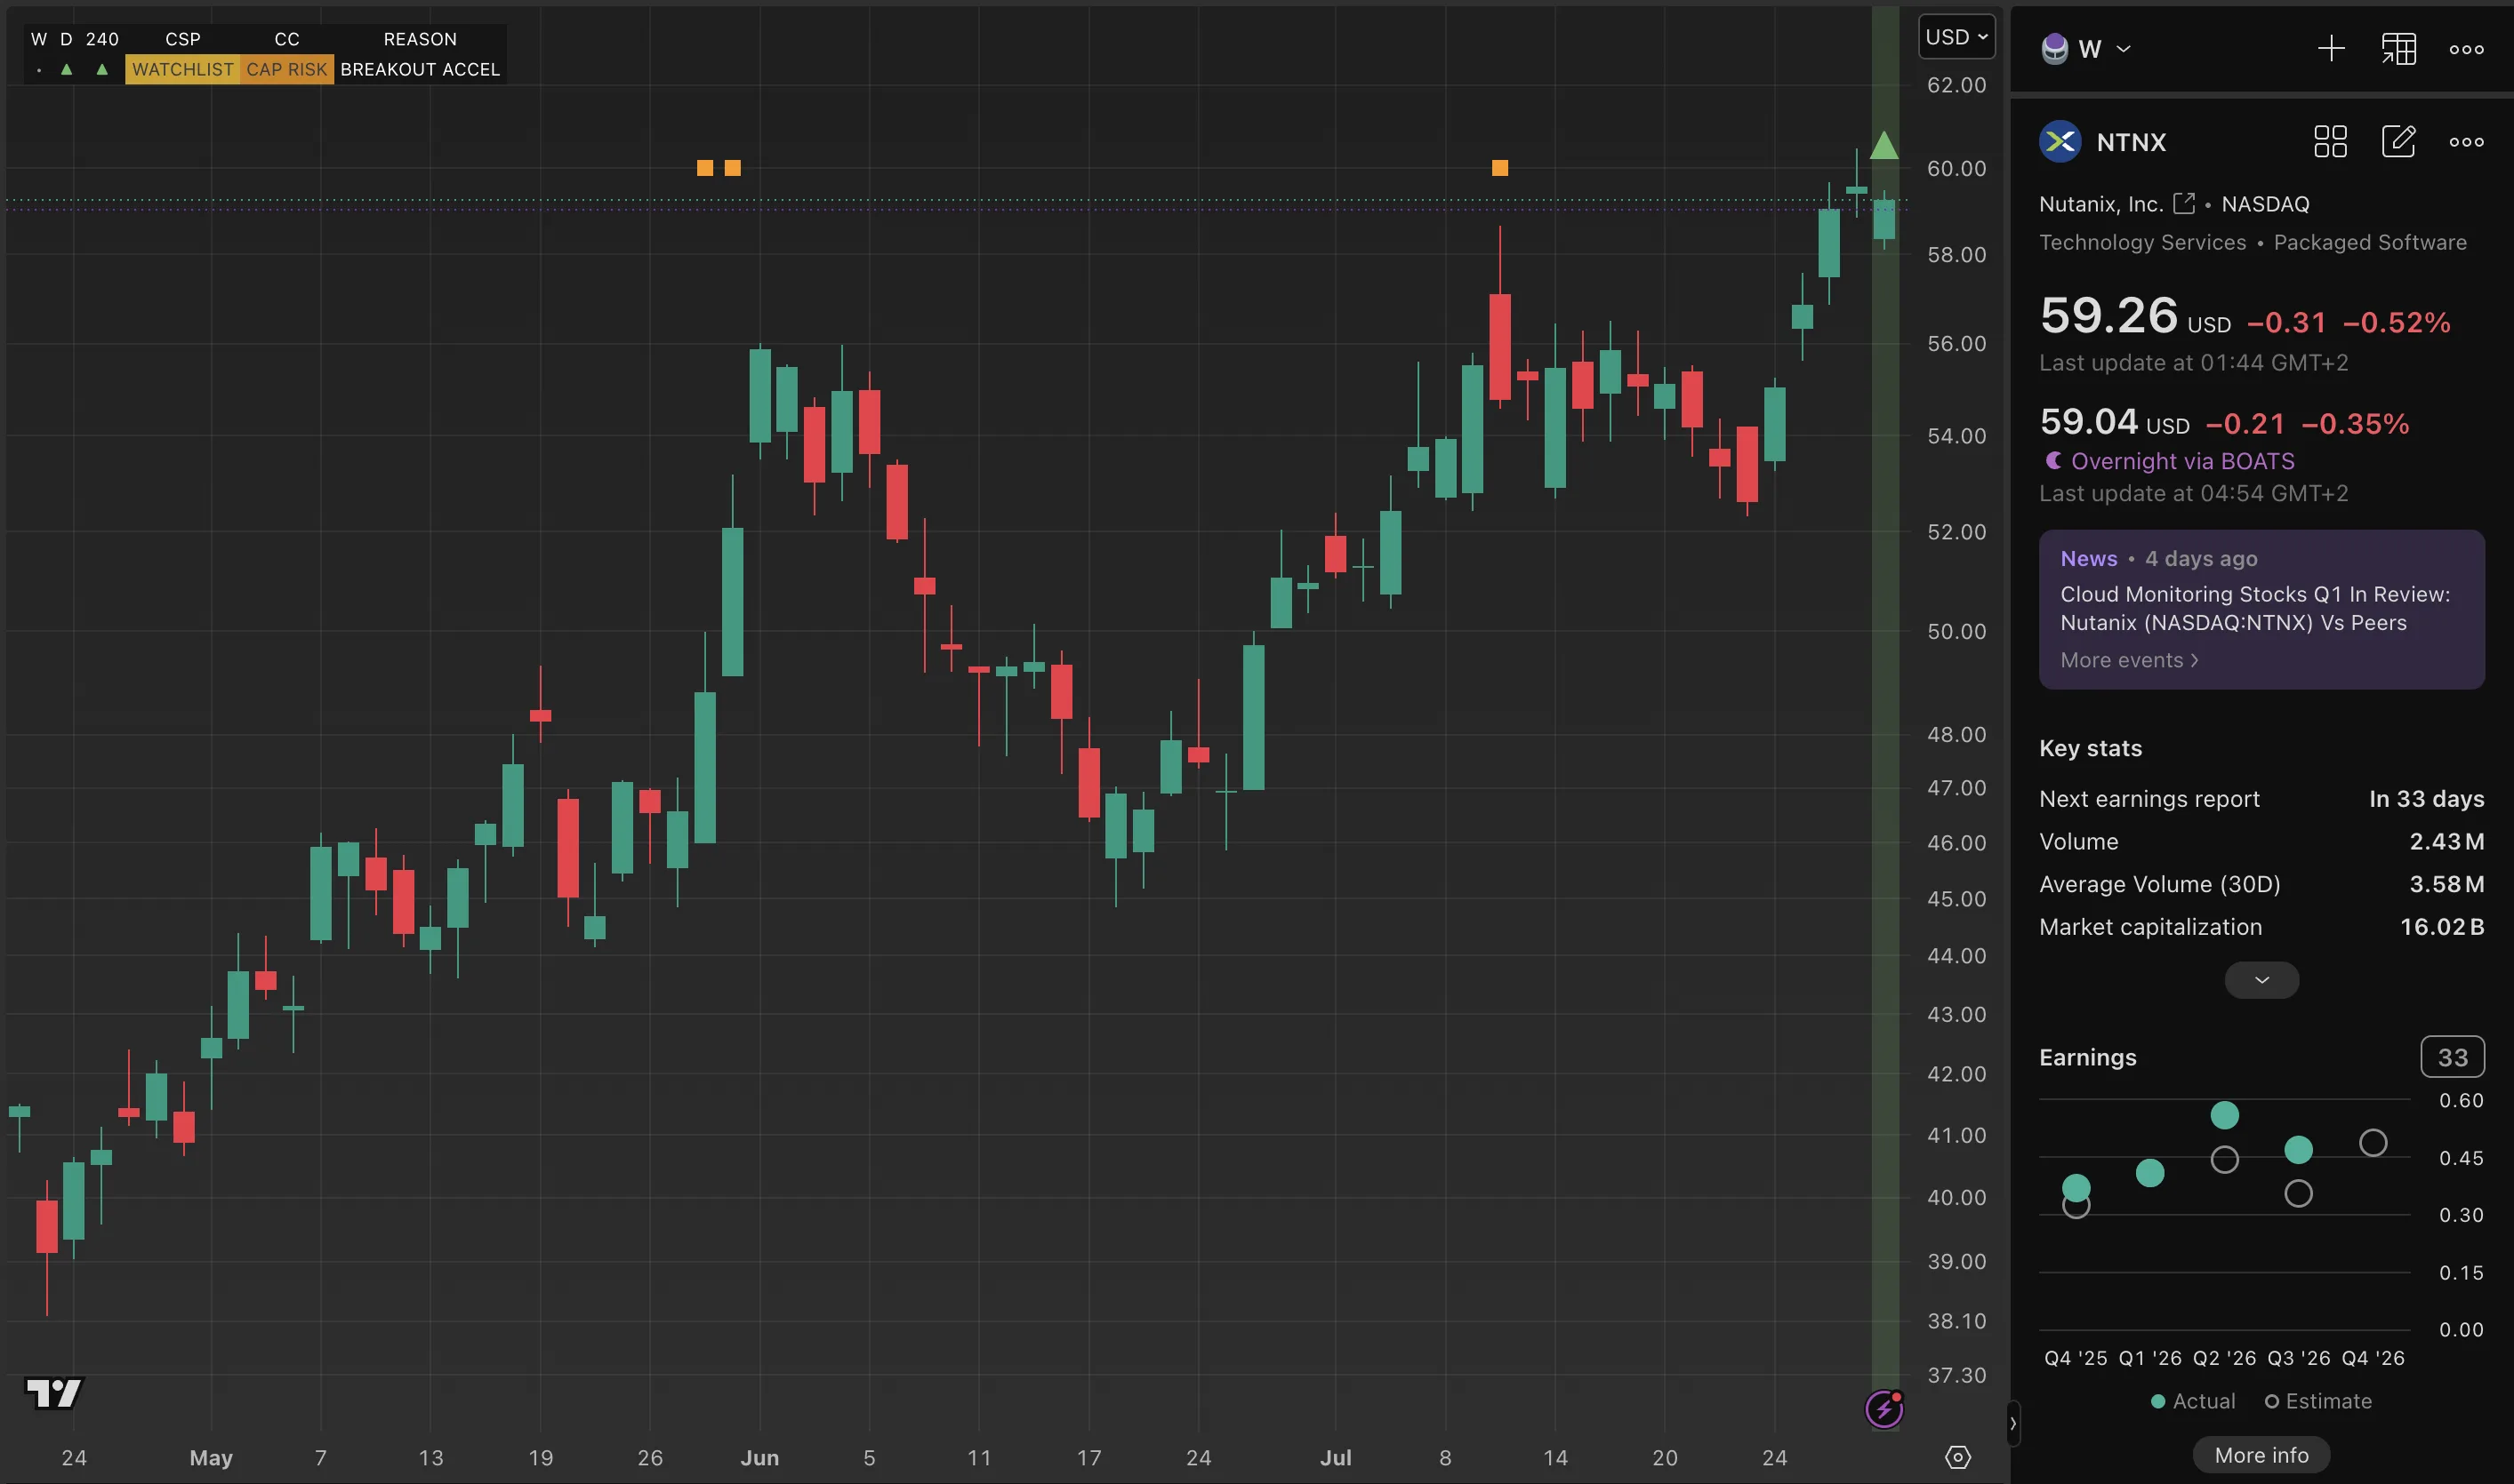Open the USD currency dropdown
The image size is (2514, 1484).
coord(1956,37)
